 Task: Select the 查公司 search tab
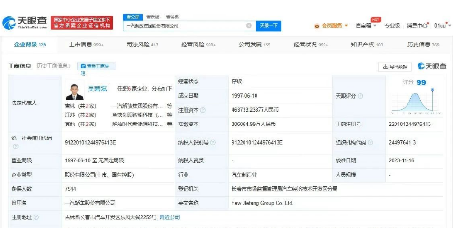[x=133, y=17]
